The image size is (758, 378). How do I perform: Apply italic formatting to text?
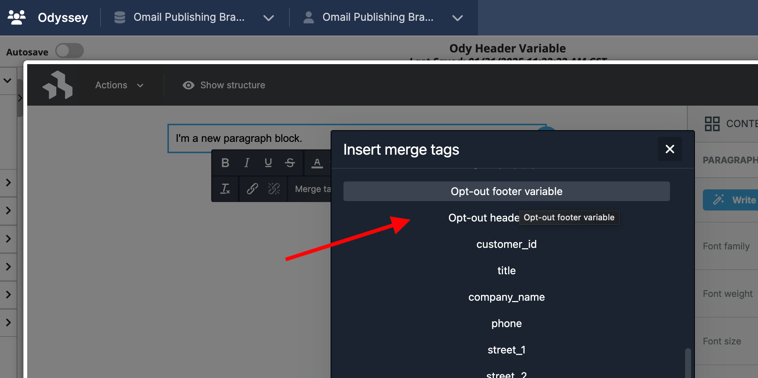click(247, 163)
